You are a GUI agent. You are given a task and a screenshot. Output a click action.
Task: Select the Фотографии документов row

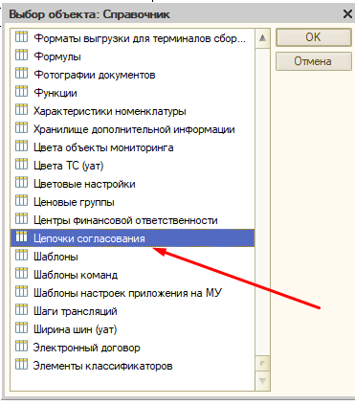(132, 75)
